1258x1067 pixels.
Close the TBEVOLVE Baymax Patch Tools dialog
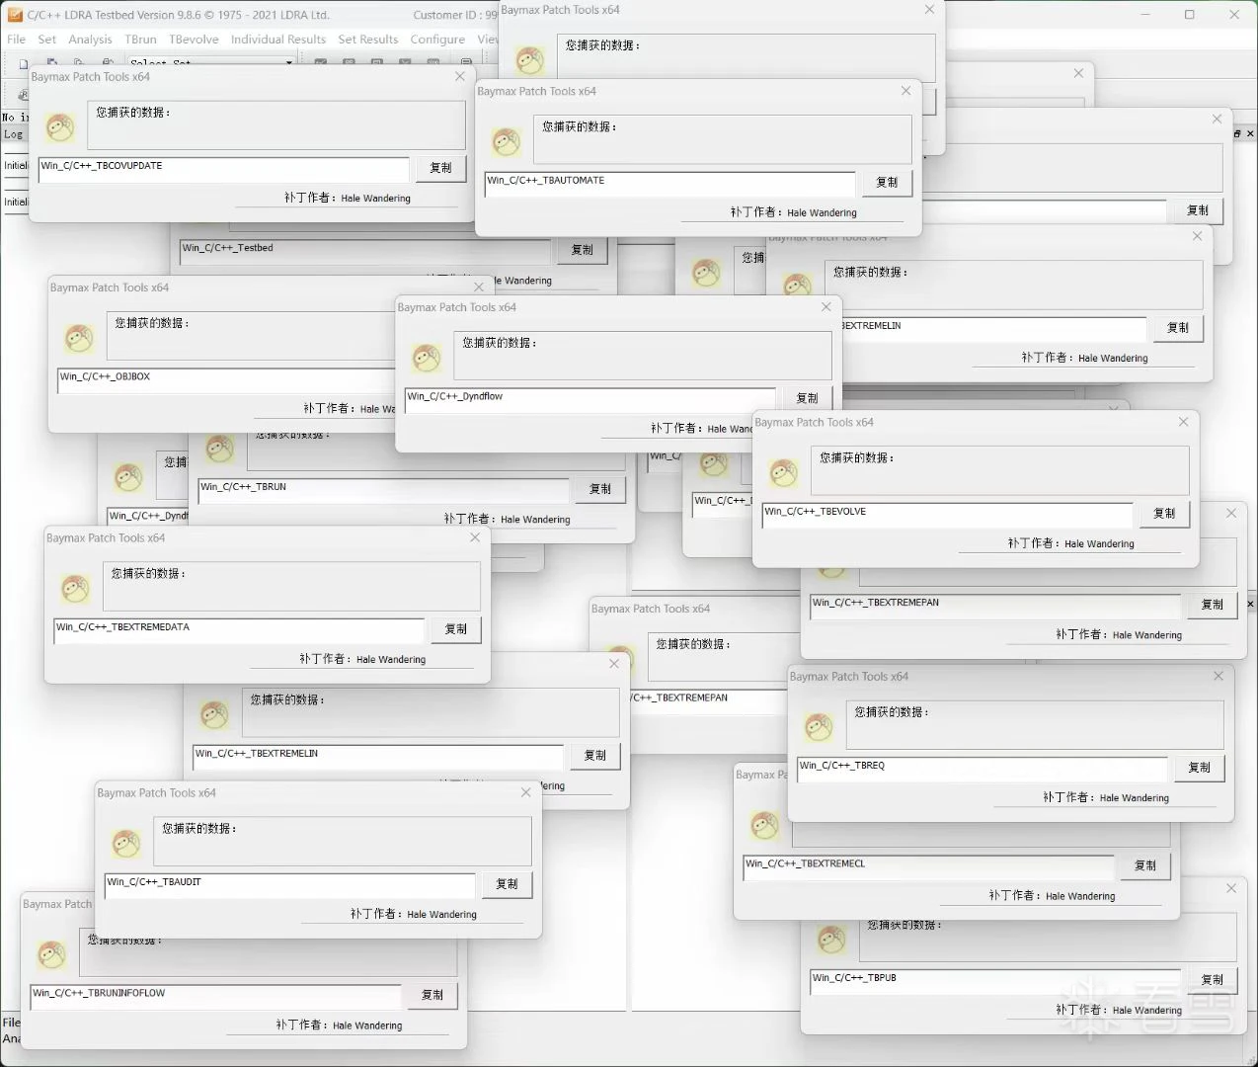(x=1183, y=422)
